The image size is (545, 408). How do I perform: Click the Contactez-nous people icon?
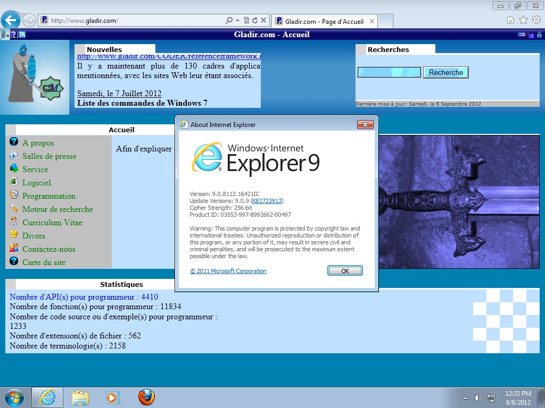click(14, 248)
